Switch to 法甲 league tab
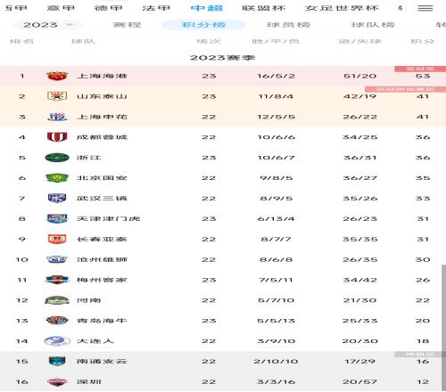Image resolution: width=446 pixels, height=392 pixels. coord(156,8)
